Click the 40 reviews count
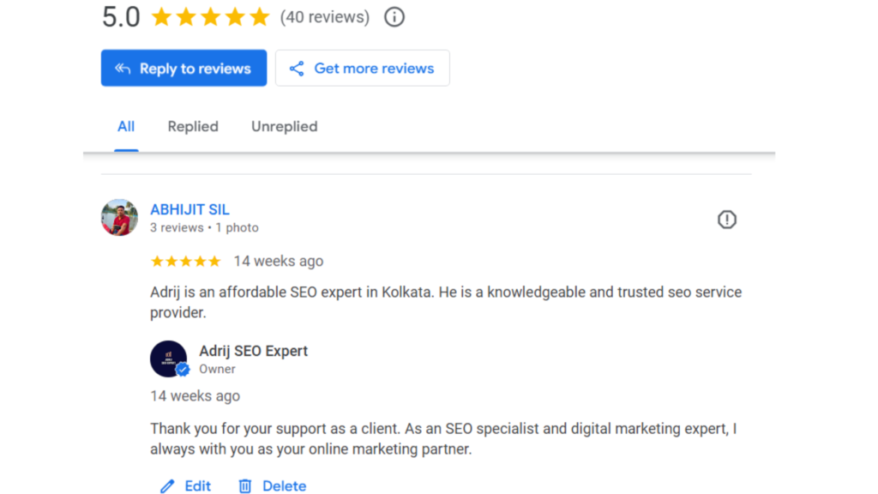Image resolution: width=878 pixels, height=494 pixels. [325, 17]
